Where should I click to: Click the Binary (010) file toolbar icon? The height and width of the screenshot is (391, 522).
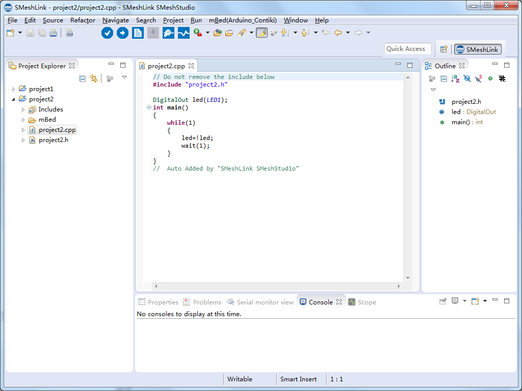coord(69,33)
